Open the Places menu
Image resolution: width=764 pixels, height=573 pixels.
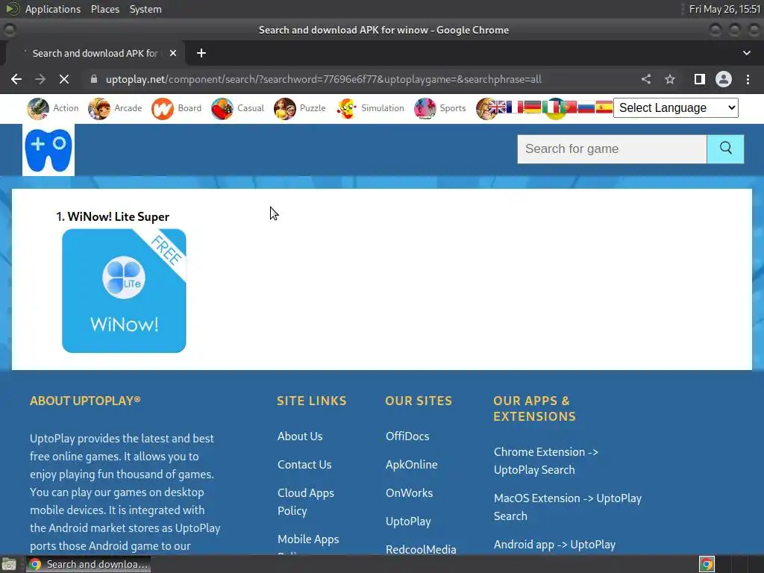click(x=104, y=9)
